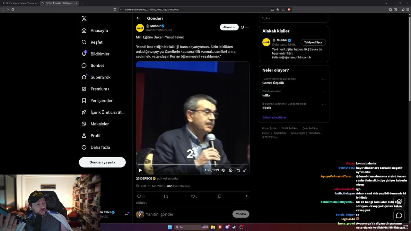The width and height of the screenshot is (411, 231).
Task: Mute the video volume icon
Action: 223,170
